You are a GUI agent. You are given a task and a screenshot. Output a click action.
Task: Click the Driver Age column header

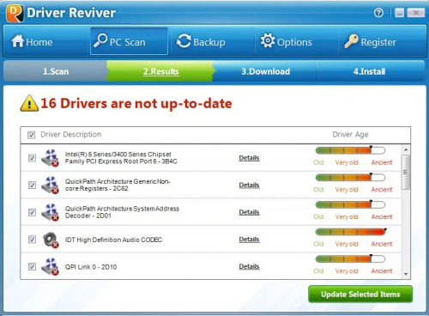[350, 135]
